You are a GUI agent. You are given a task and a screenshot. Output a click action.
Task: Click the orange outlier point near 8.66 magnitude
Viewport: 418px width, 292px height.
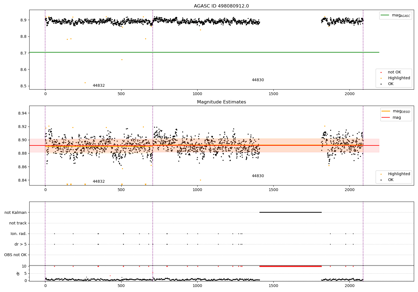[x=122, y=60]
